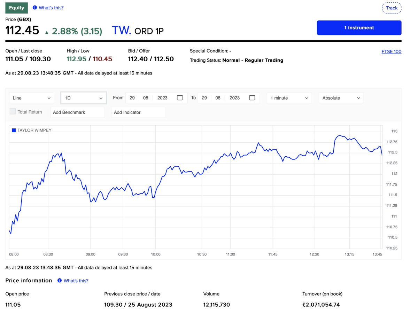Image resolution: width=418 pixels, height=315 pixels.
Task: Click the TW. ticker symbol
Action: pyautogui.click(x=122, y=31)
